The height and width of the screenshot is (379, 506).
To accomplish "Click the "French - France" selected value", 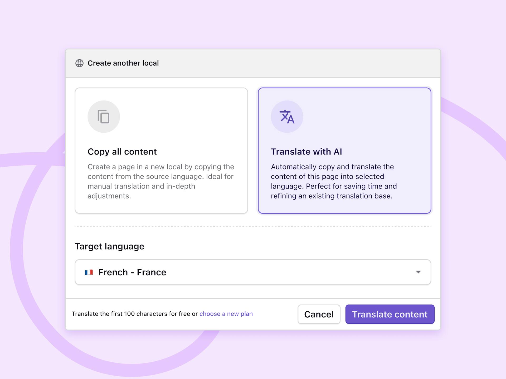I will pyautogui.click(x=132, y=272).
